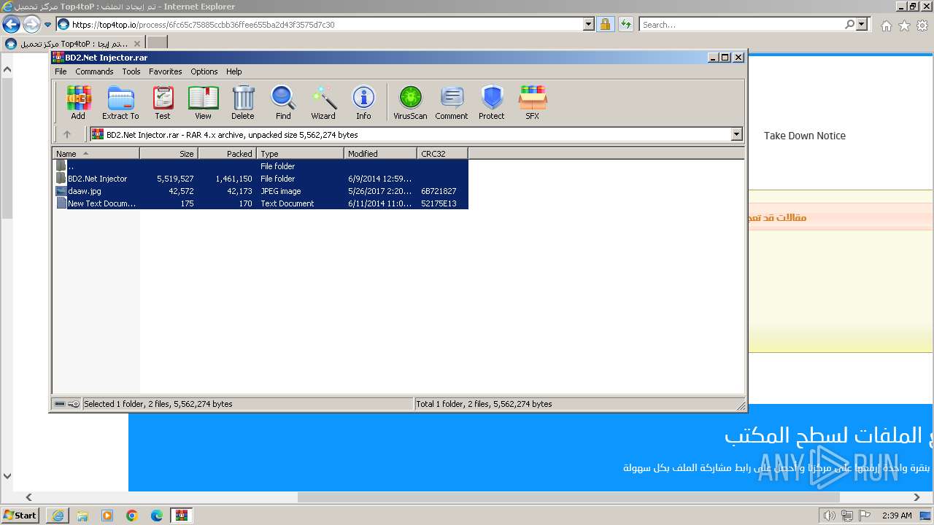Open the Favorites menu
This screenshot has width=934, height=525.
(166, 71)
